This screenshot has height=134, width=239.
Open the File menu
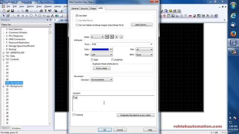coord(8,6)
